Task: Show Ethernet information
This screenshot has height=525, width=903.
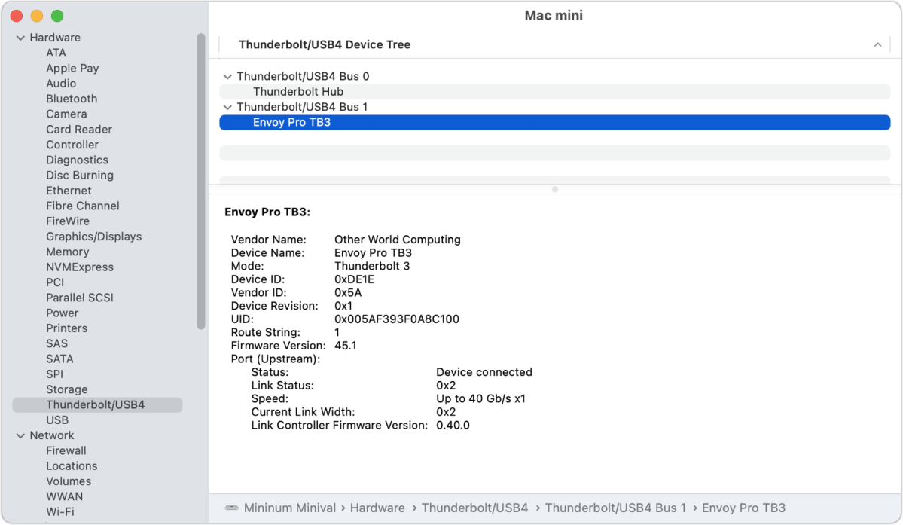Action: 69,191
